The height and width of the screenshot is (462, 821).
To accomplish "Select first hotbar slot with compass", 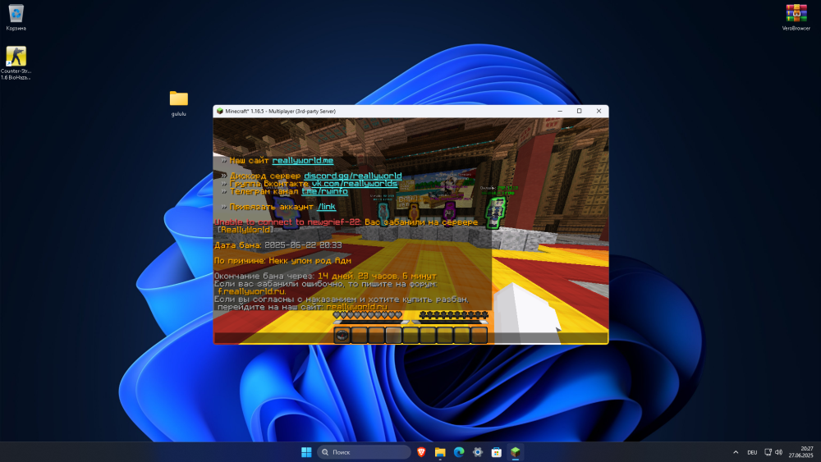I will [x=342, y=335].
